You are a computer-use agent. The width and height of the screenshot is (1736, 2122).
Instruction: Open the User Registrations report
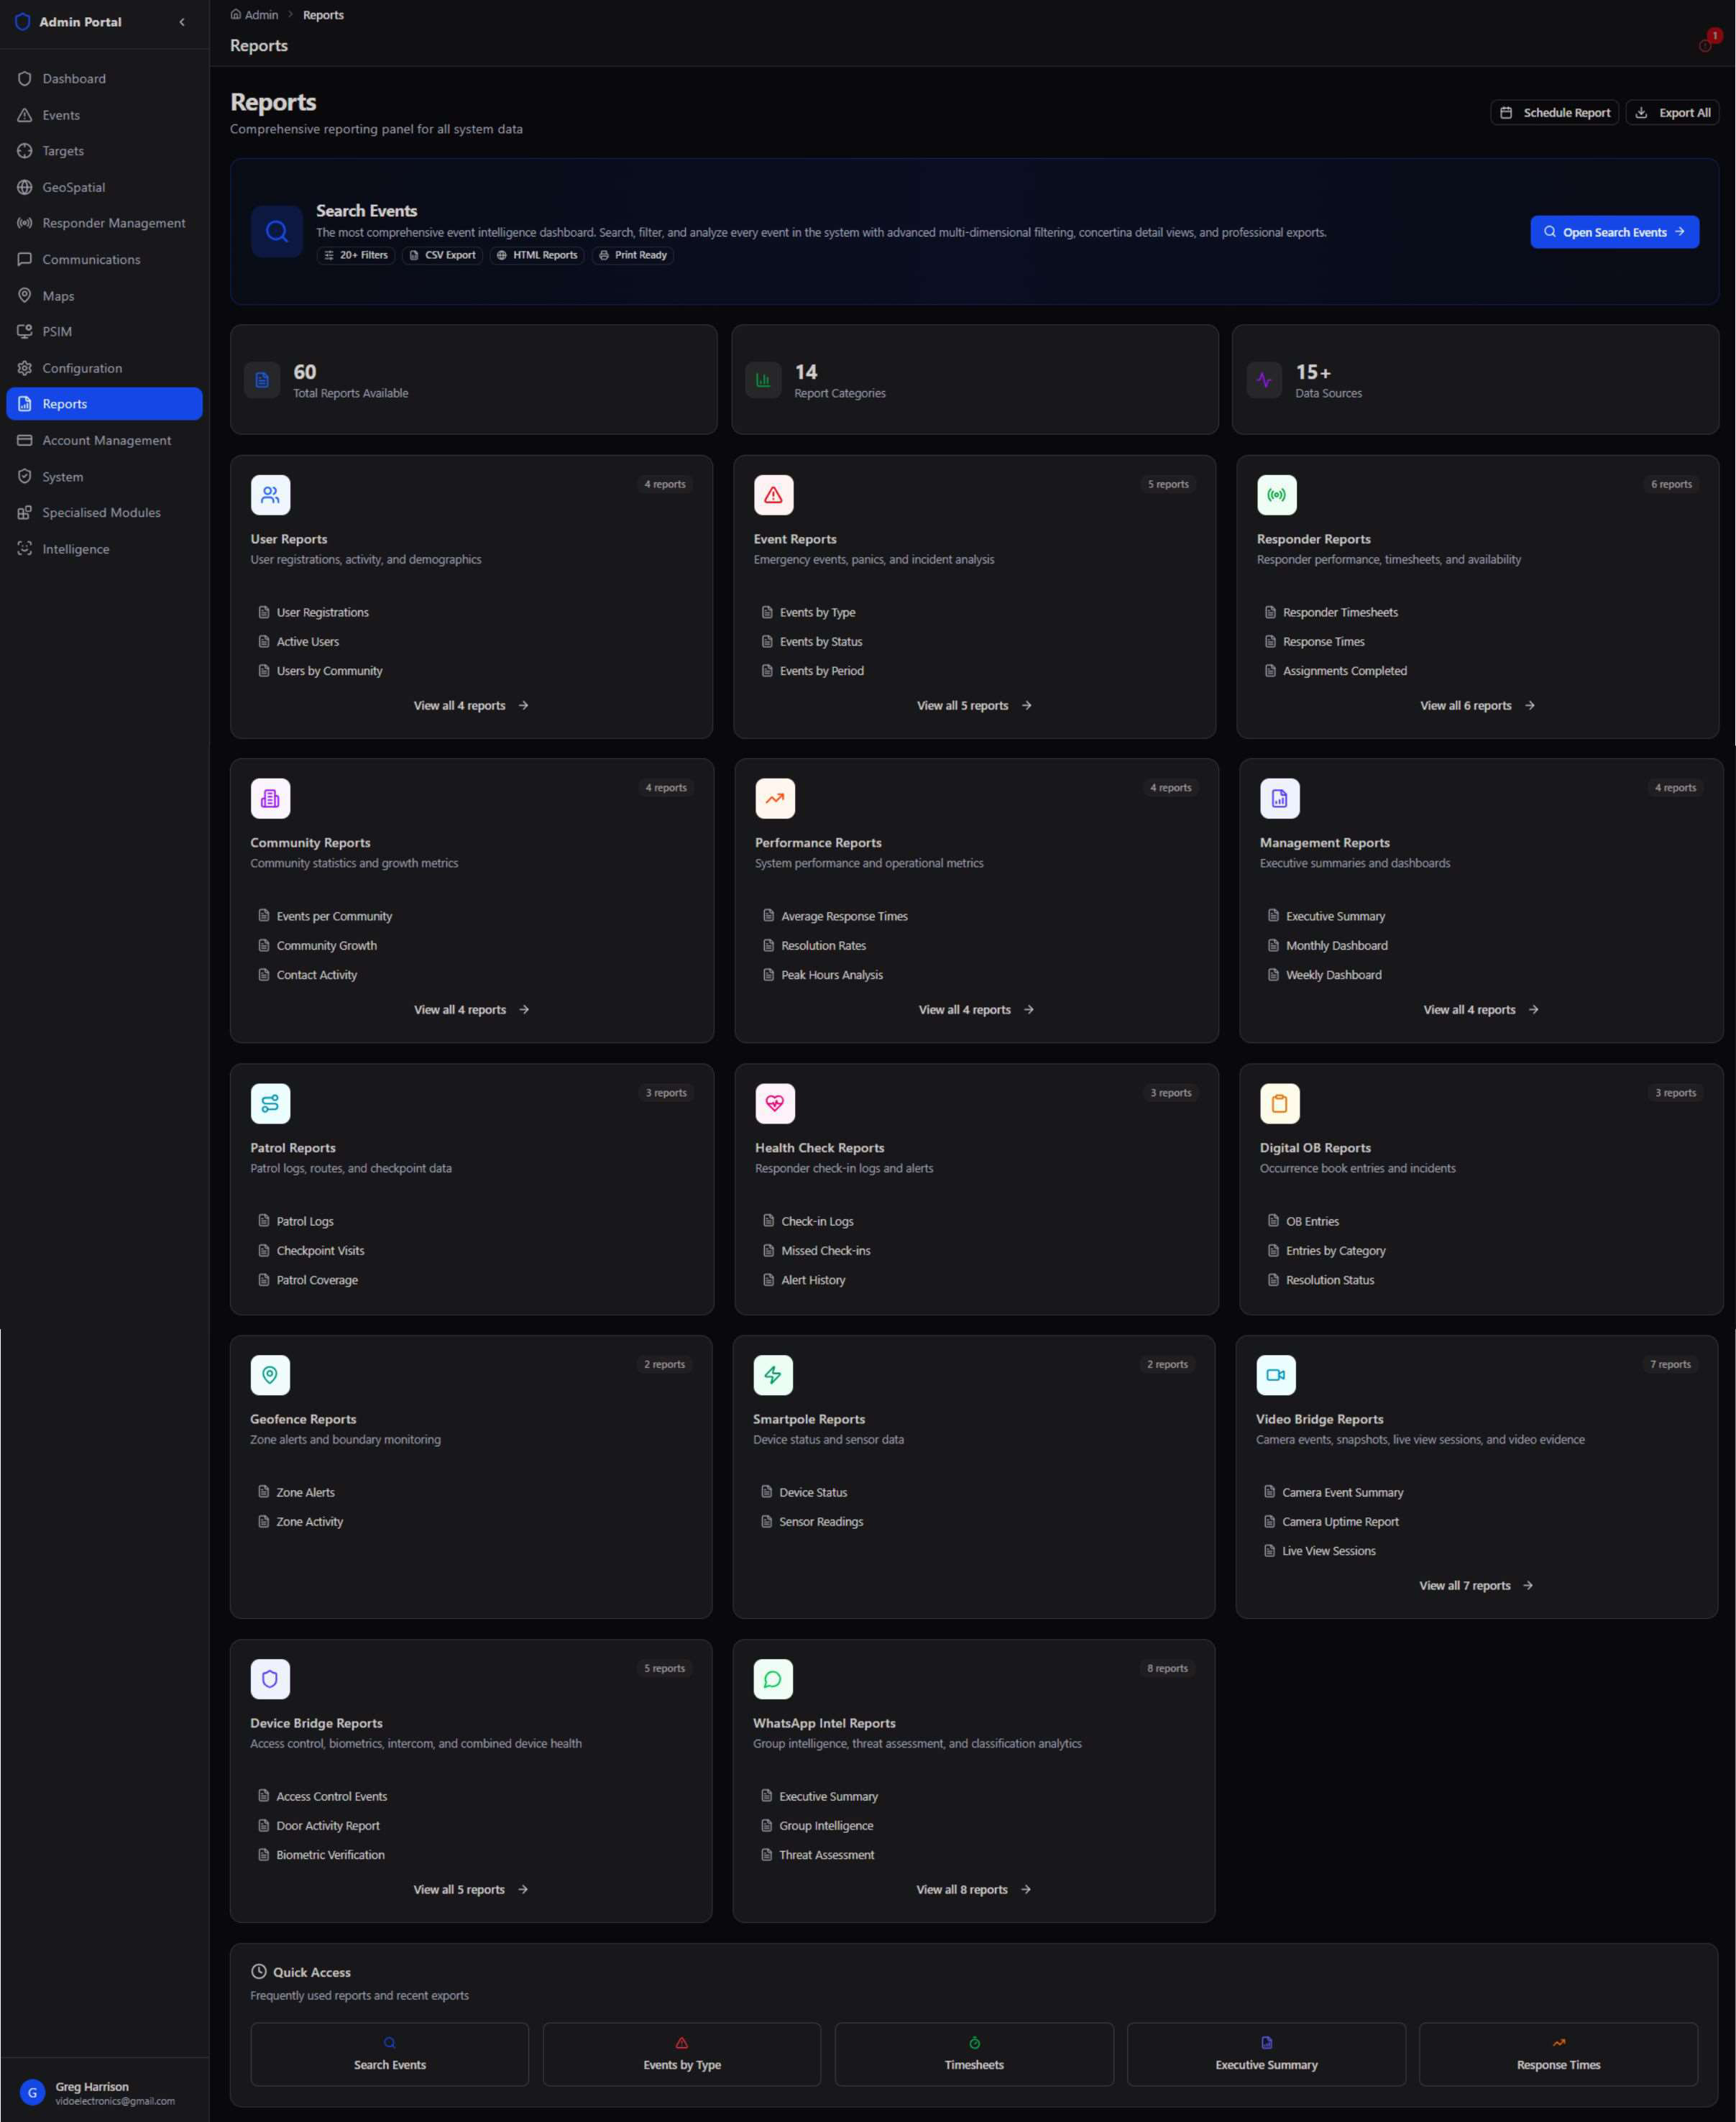(313, 613)
